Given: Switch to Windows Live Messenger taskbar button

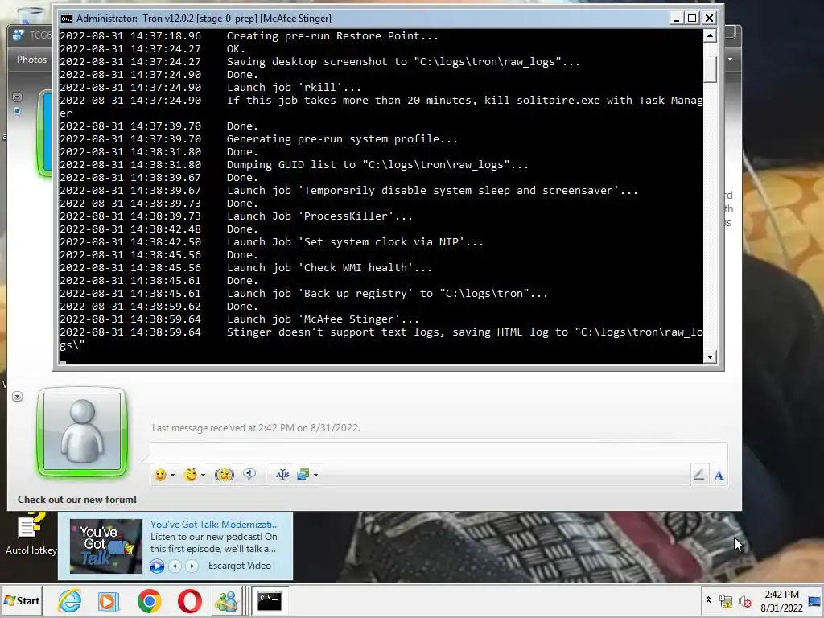Looking at the screenshot, I should pos(227,600).
